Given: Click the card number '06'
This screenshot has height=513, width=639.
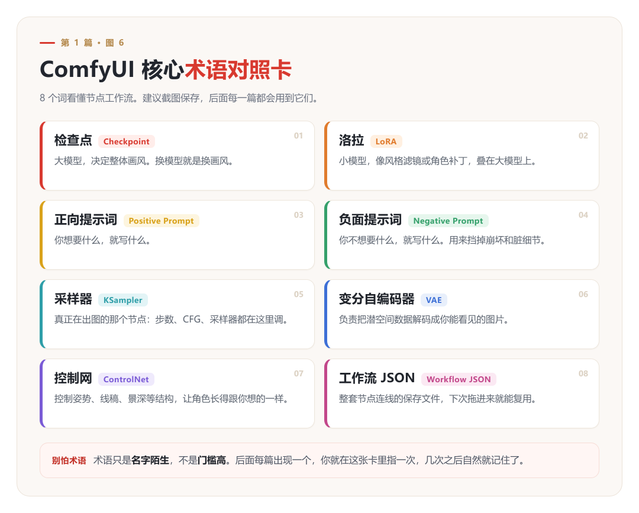Looking at the screenshot, I should point(583,294).
